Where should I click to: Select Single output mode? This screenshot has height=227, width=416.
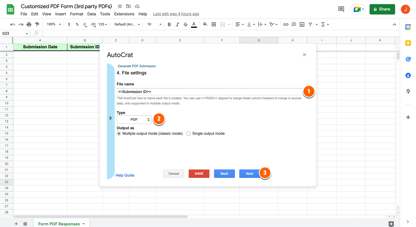click(189, 134)
